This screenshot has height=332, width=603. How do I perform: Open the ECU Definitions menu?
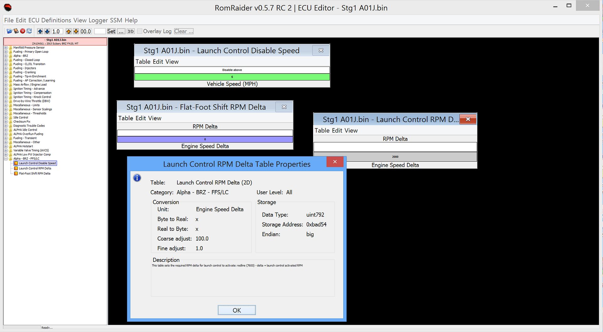50,20
